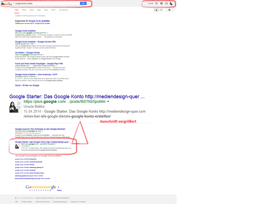This screenshot has height=204, width=258.
Task: Expand arrow beside androidnext.de result URL
Action: 42,131
